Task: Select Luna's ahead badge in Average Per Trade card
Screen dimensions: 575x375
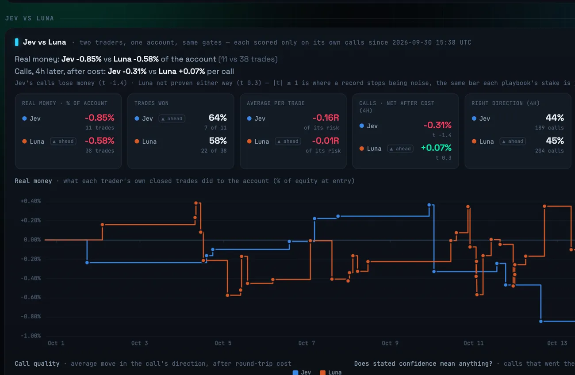Action: pos(287,142)
